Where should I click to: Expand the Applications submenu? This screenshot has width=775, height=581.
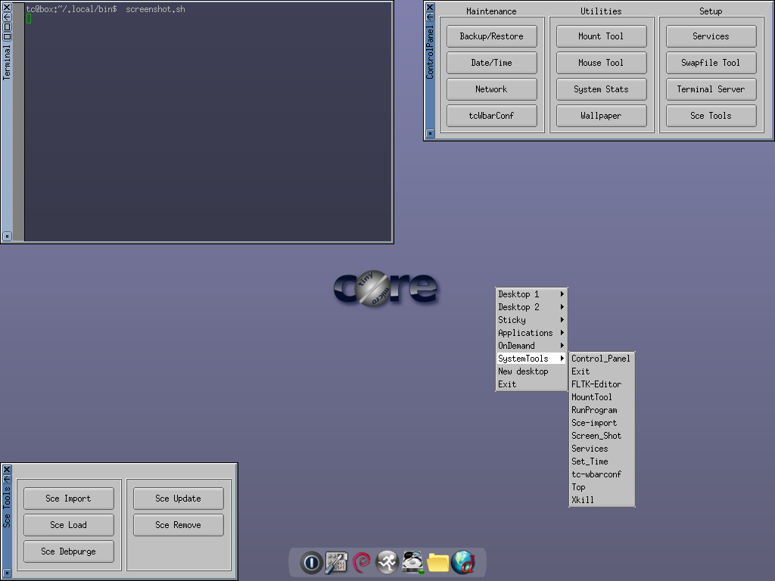(531, 333)
